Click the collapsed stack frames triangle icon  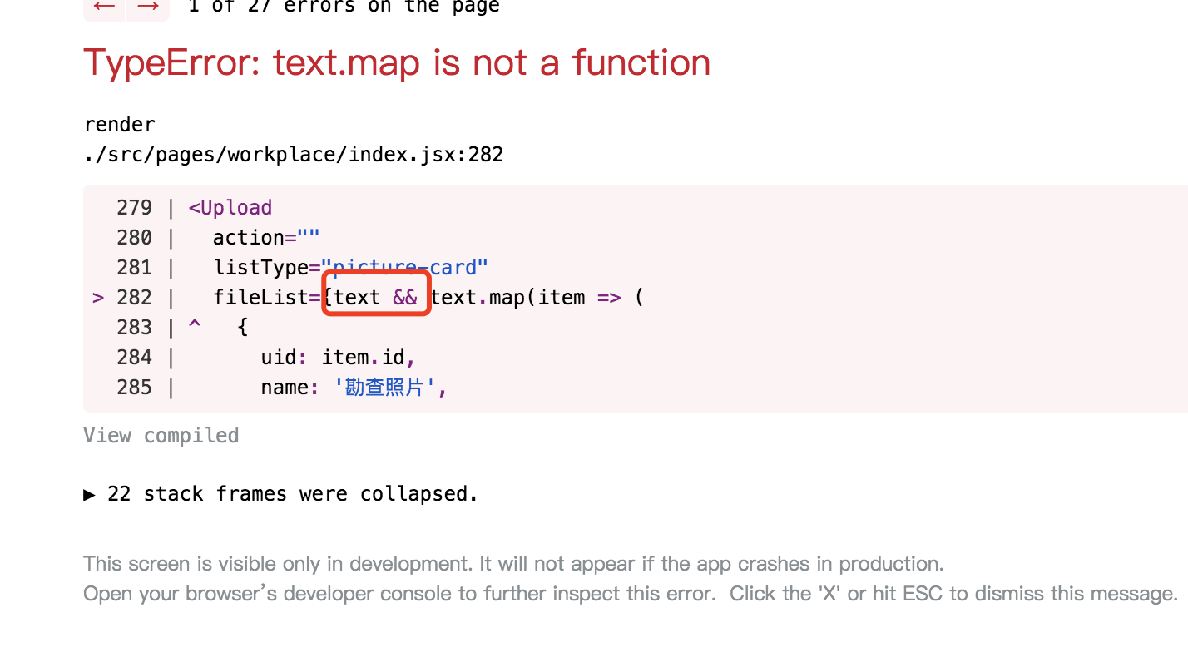[89, 494]
